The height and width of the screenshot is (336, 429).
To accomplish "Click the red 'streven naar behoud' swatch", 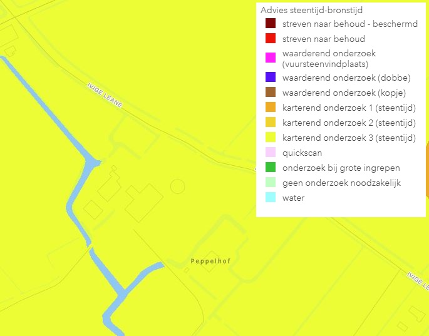I will tap(271, 38).
